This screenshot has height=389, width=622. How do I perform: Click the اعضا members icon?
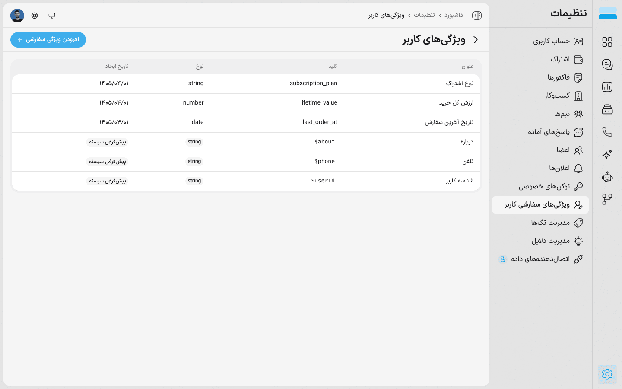coord(578,150)
